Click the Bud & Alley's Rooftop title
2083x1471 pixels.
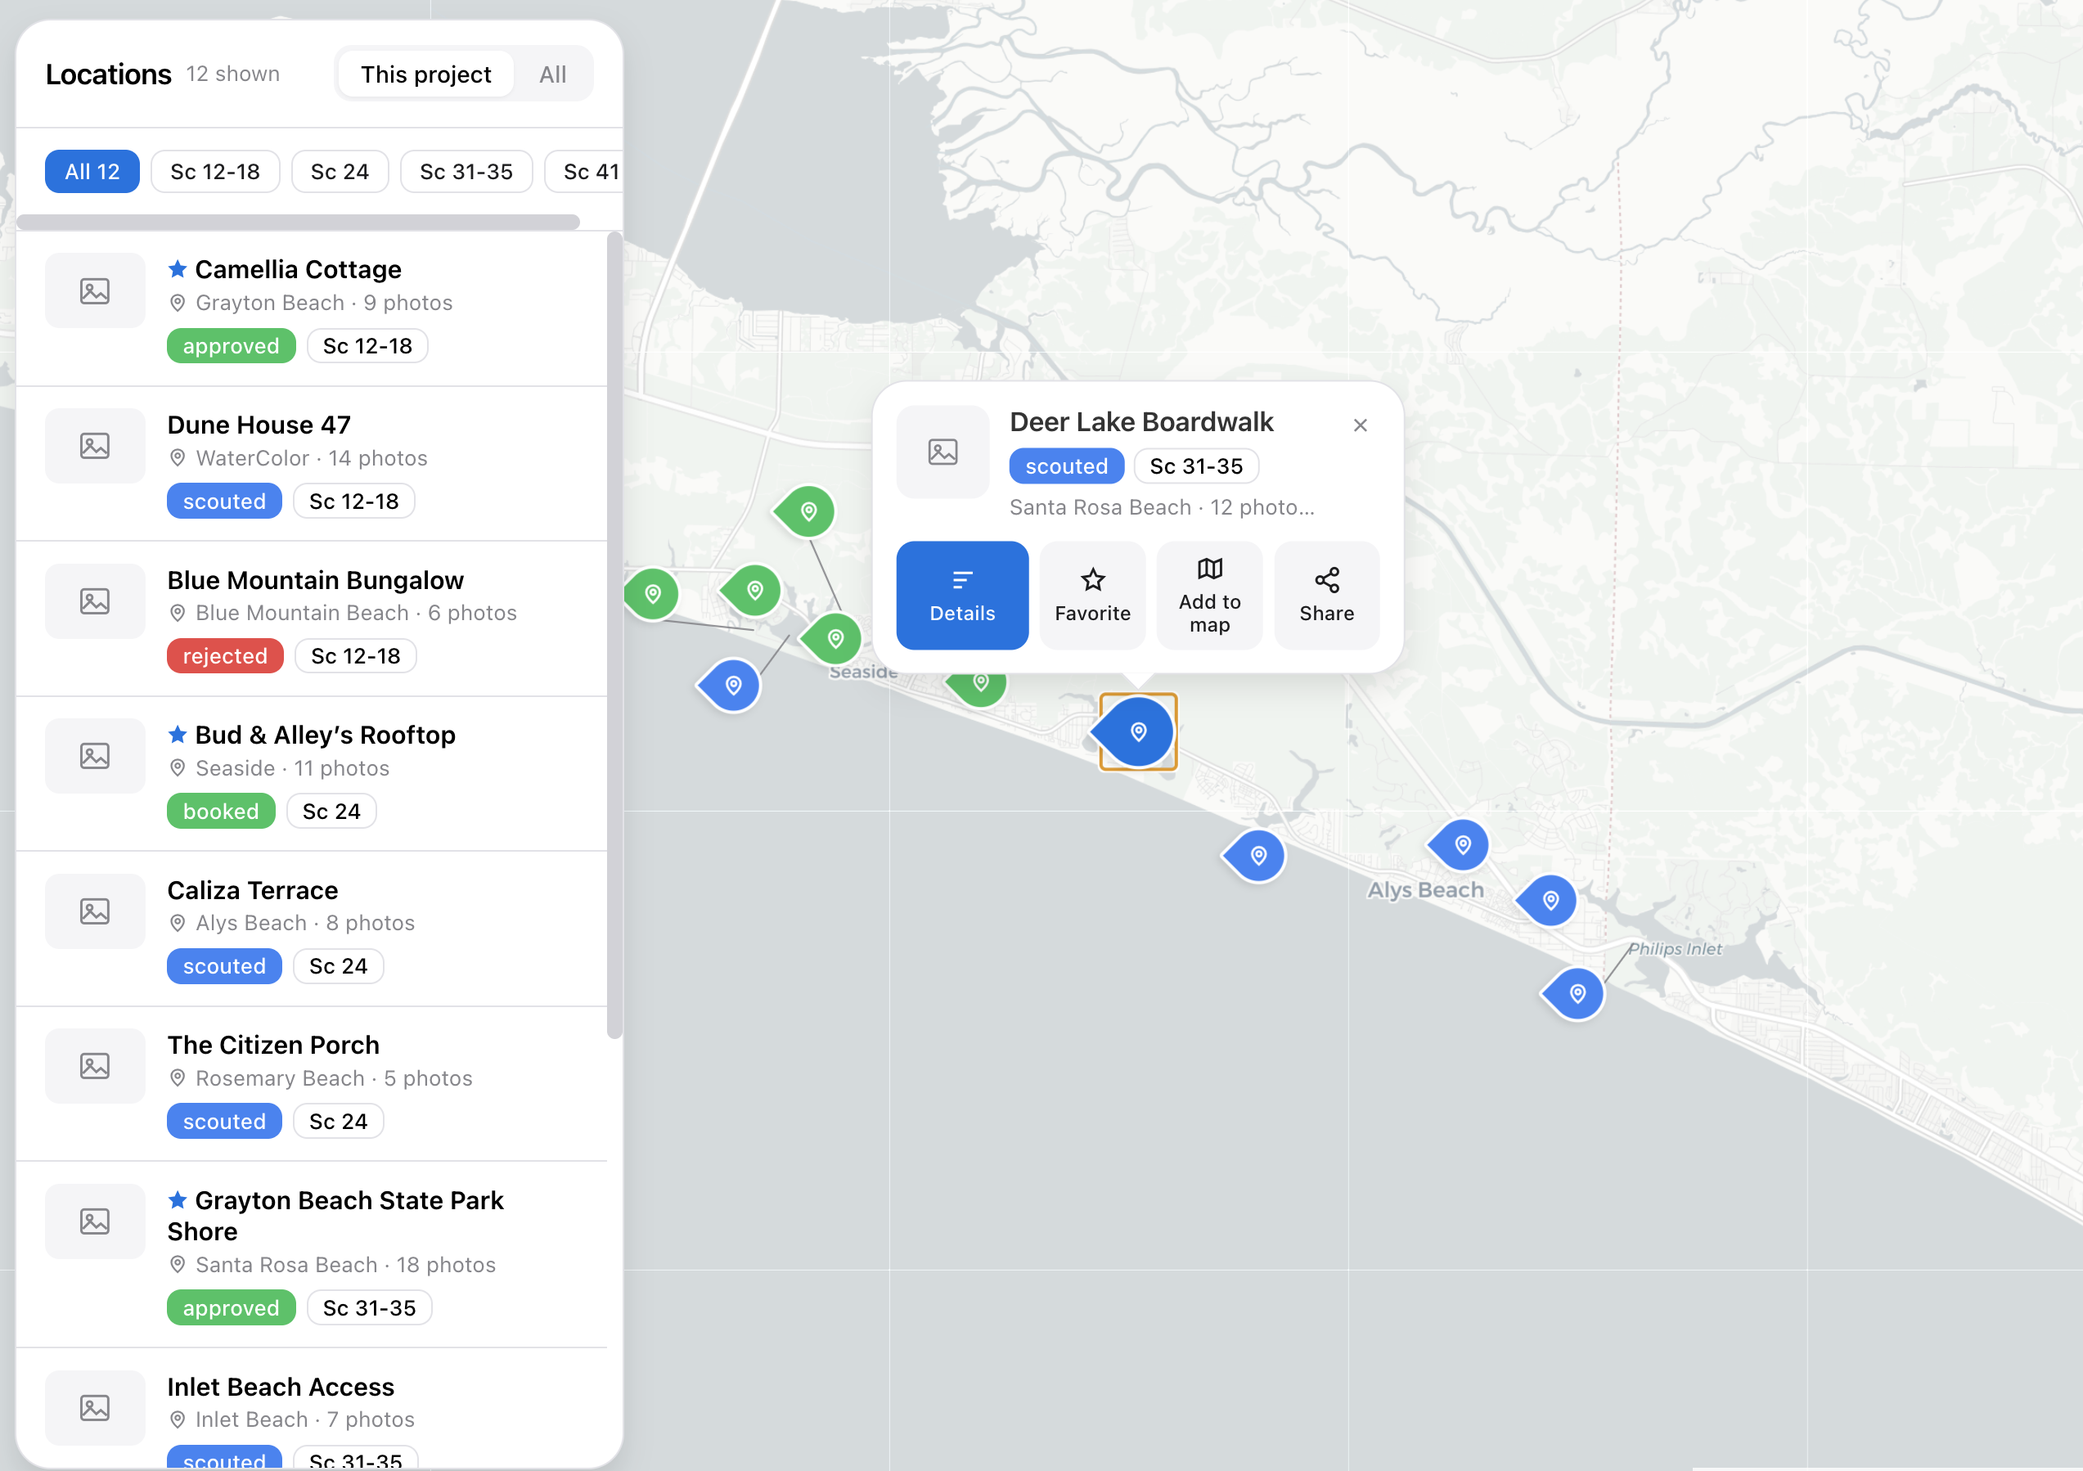[x=325, y=735]
